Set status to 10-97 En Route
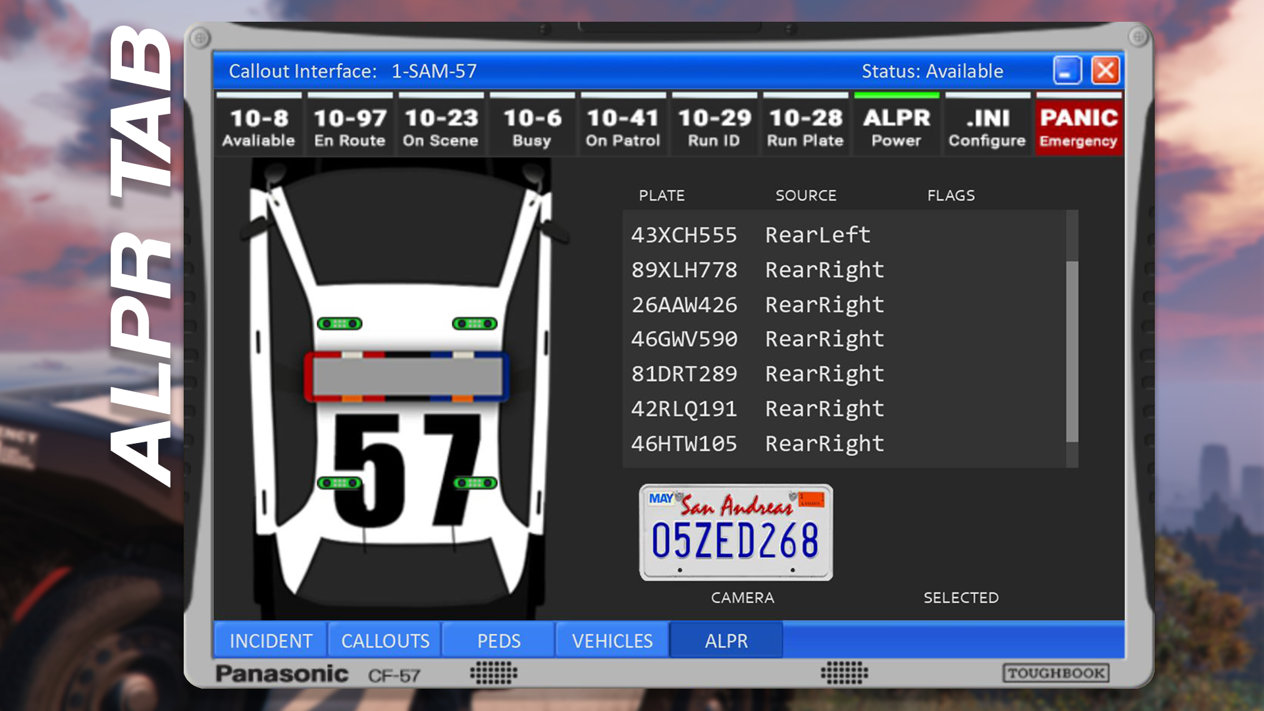This screenshot has width=1264, height=711. pos(350,127)
